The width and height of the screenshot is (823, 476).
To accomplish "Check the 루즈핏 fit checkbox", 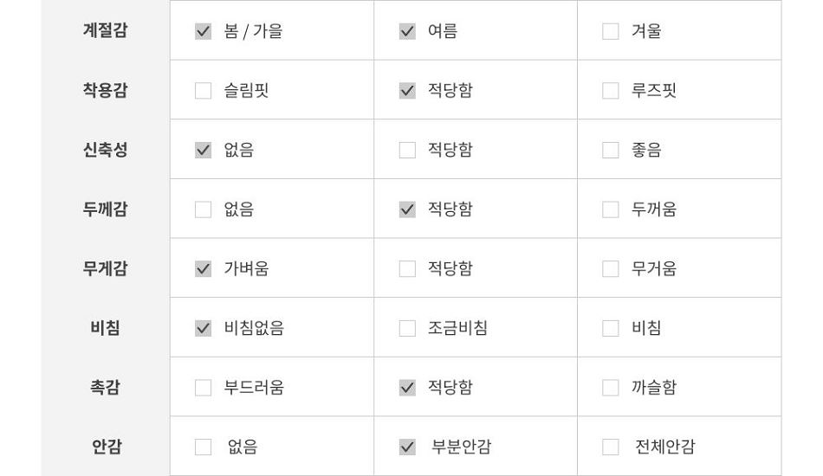I will 611,91.
